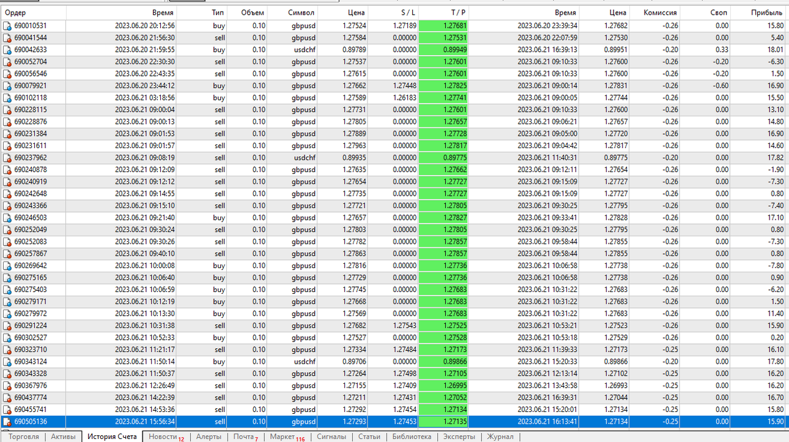Click the order icon for 690323710
The height and width of the screenshot is (442, 789).
click(7, 350)
